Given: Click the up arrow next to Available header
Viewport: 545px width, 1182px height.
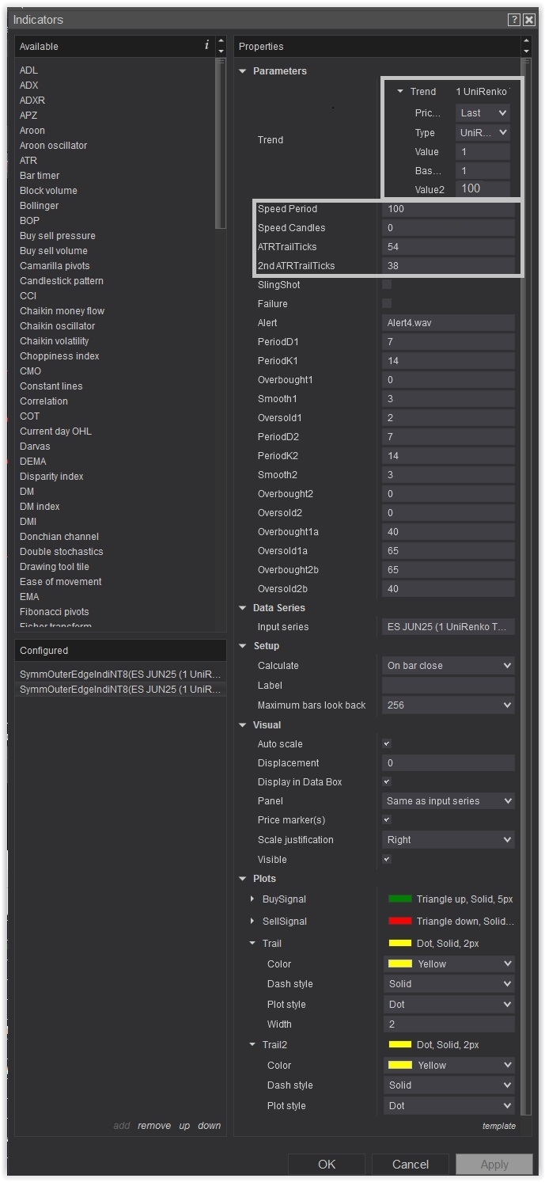Looking at the screenshot, I should tap(221, 41).
